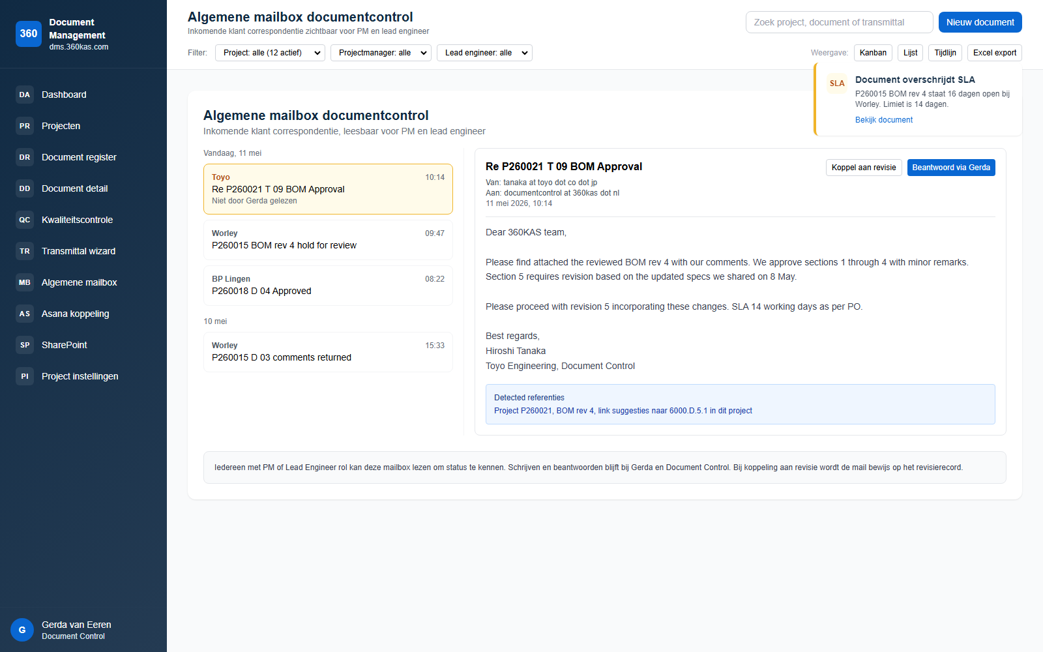
Task: Open the Toyo BOM Approval mail
Action: tap(328, 189)
